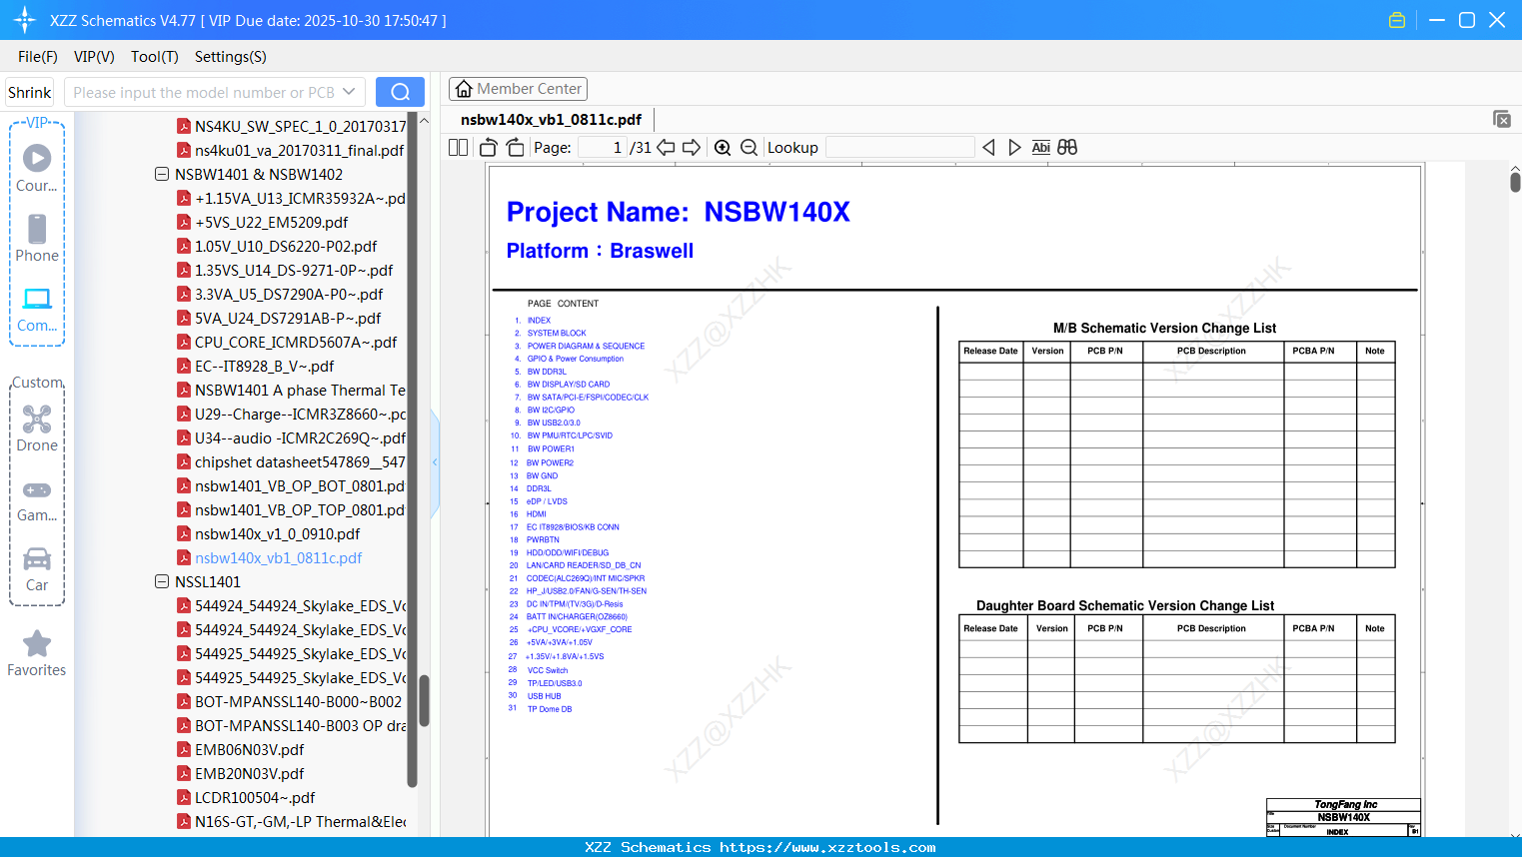This screenshot has width=1522, height=857.
Task: Find next lookup result
Action: 1014,148
